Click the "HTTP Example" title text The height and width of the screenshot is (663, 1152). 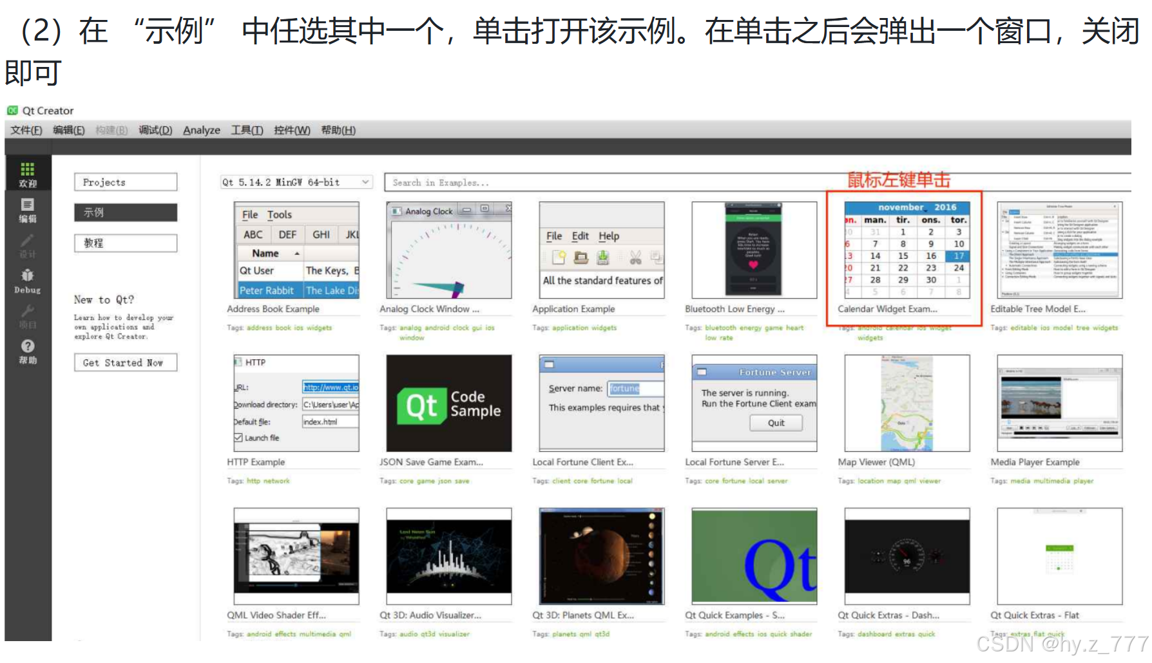click(x=256, y=462)
